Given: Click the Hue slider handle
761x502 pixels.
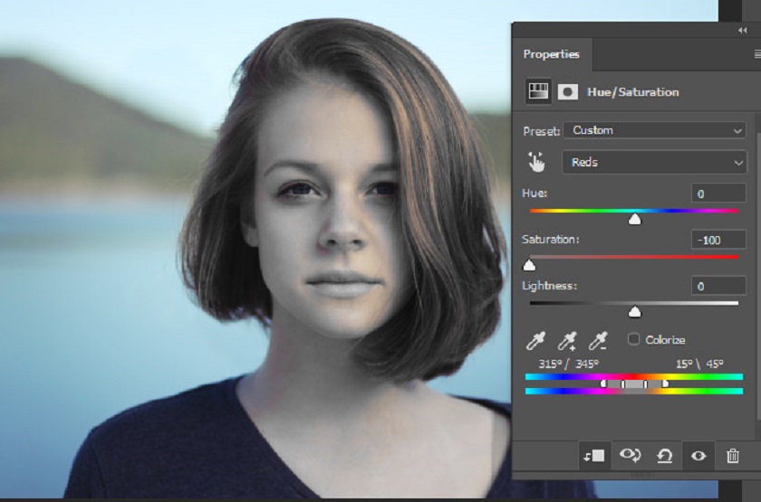Looking at the screenshot, I should [635, 219].
